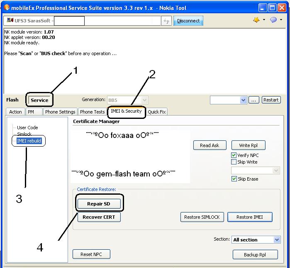This screenshot has width=290, height=268.
Task: Switch to the Phone Tests tab
Action: 92,112
